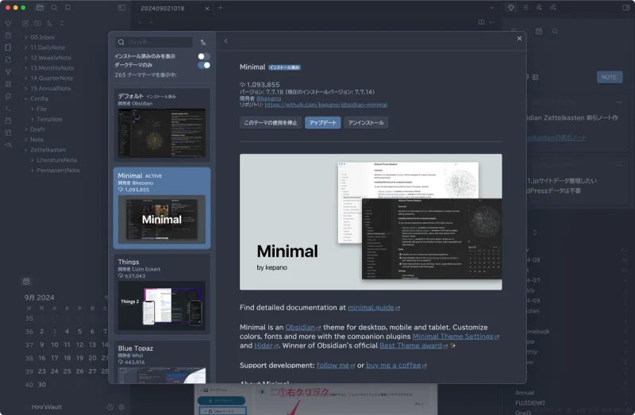The width and height of the screenshot is (635, 415).
Task: Open the minimal.guide documentation link
Action: coord(371,308)
